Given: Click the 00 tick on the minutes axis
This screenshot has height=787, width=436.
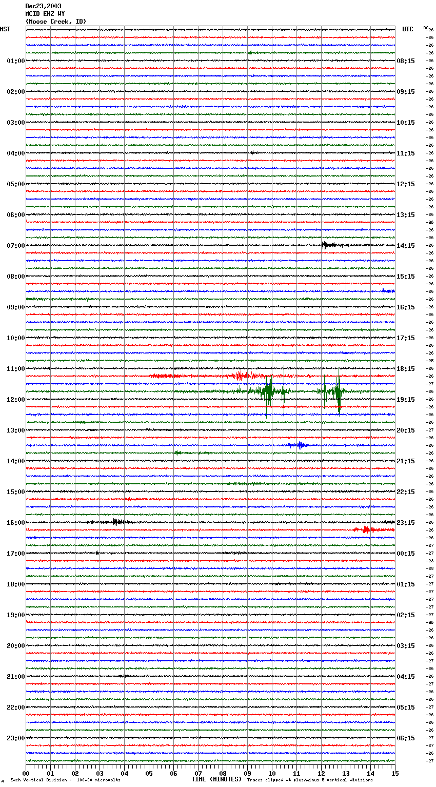Looking at the screenshot, I should (26, 773).
